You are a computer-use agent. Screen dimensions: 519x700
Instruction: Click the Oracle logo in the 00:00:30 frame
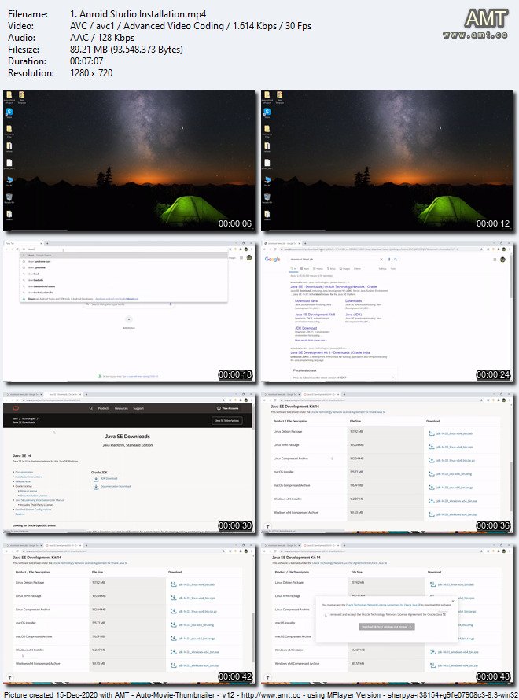pos(16,408)
